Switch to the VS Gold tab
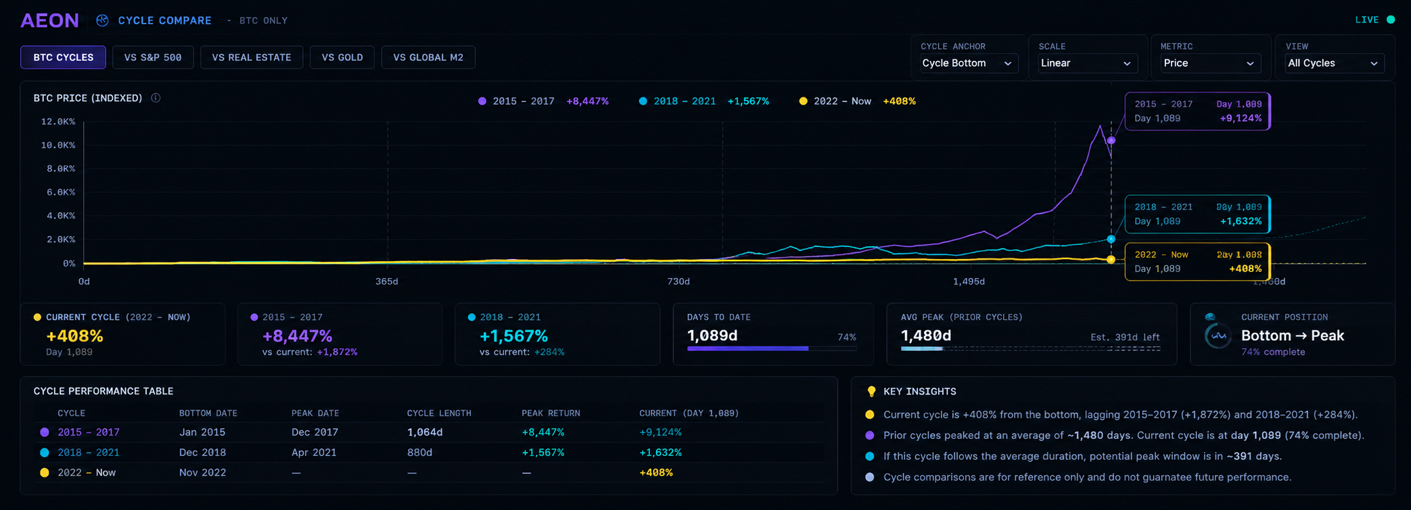Screen dimensions: 1411x510 [342, 57]
